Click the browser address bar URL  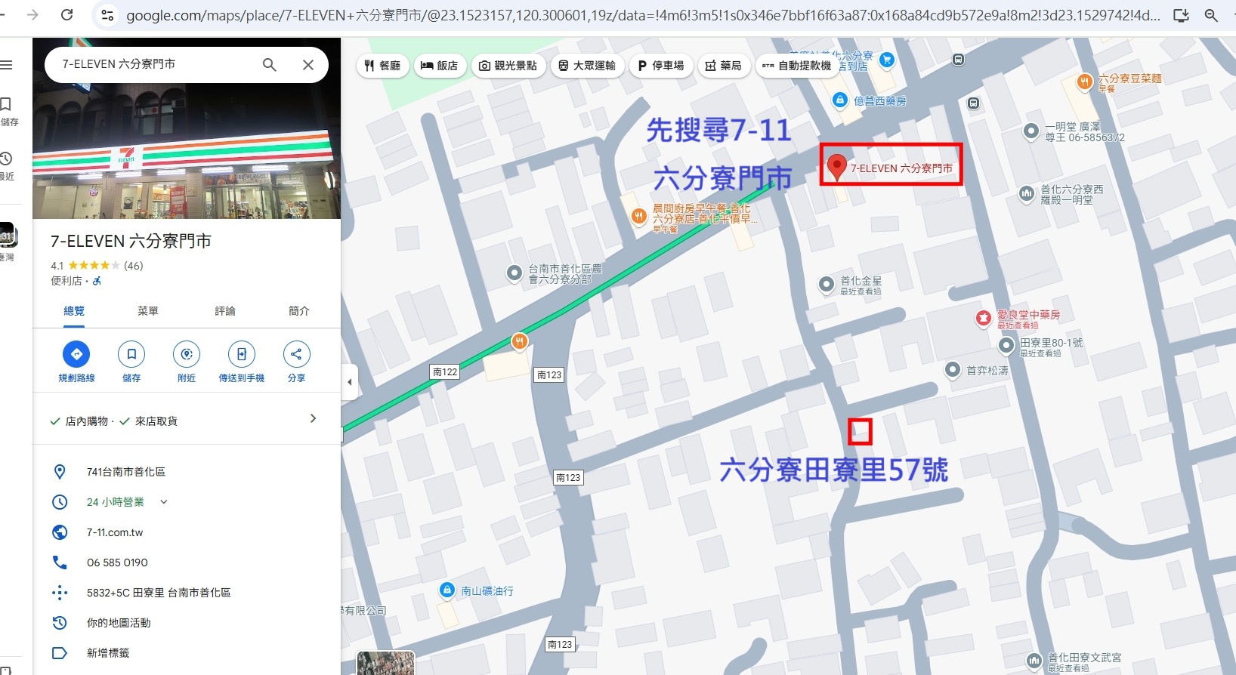(643, 15)
